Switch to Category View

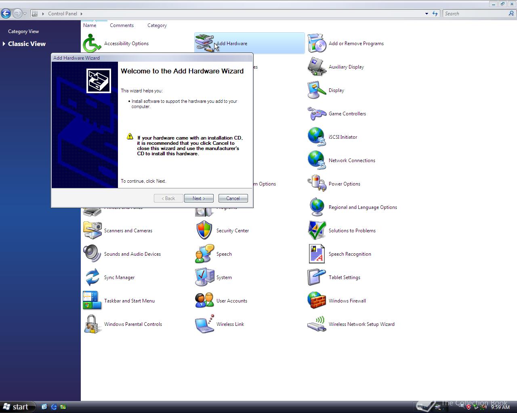click(x=23, y=31)
